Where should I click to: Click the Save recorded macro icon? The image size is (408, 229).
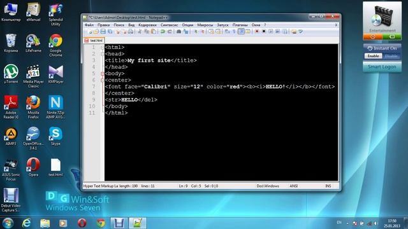285,32
